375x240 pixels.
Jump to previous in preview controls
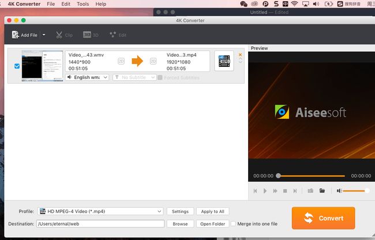pos(255,191)
